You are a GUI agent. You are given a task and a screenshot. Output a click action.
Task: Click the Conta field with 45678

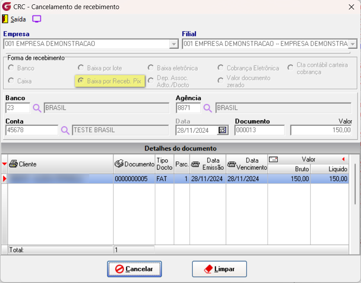(x=32, y=130)
